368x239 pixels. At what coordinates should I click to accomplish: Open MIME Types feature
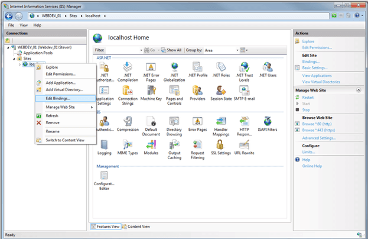coord(128,147)
